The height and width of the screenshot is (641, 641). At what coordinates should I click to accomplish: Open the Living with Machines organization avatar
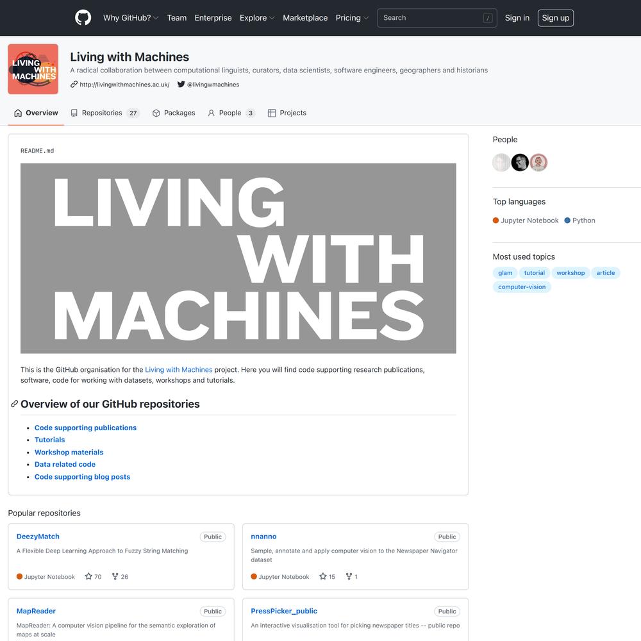(33, 69)
